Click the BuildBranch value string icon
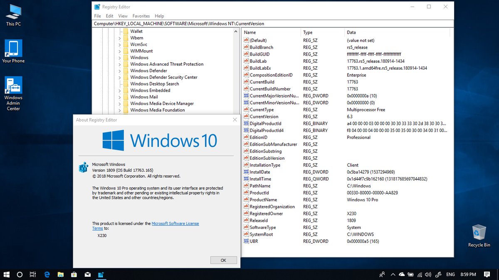 click(x=246, y=47)
